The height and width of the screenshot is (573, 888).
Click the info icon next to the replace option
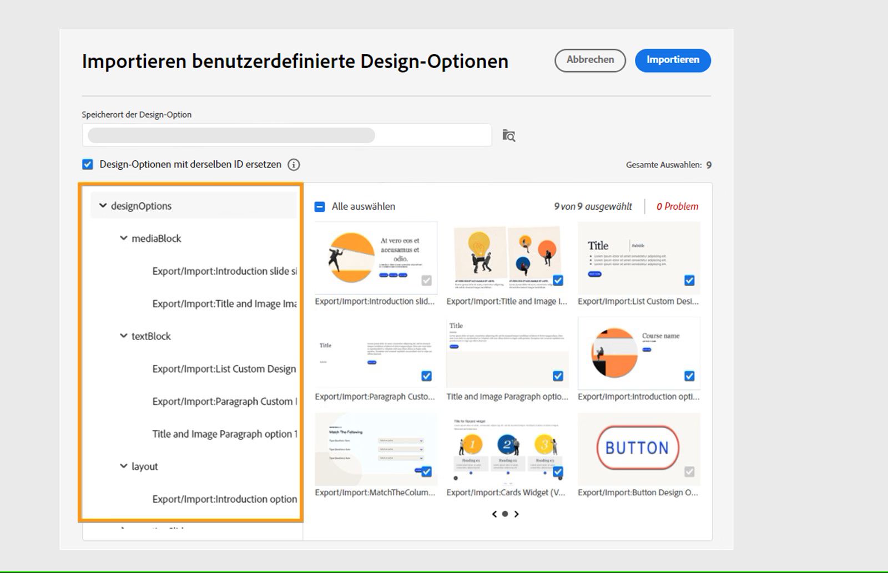click(x=294, y=164)
